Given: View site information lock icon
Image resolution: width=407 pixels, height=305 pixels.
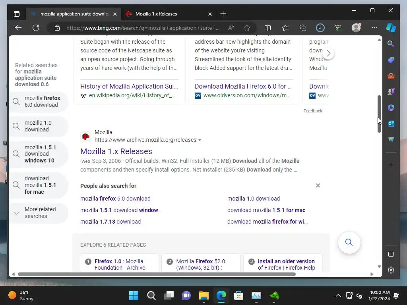Looking at the screenshot, I should [x=57, y=28].
